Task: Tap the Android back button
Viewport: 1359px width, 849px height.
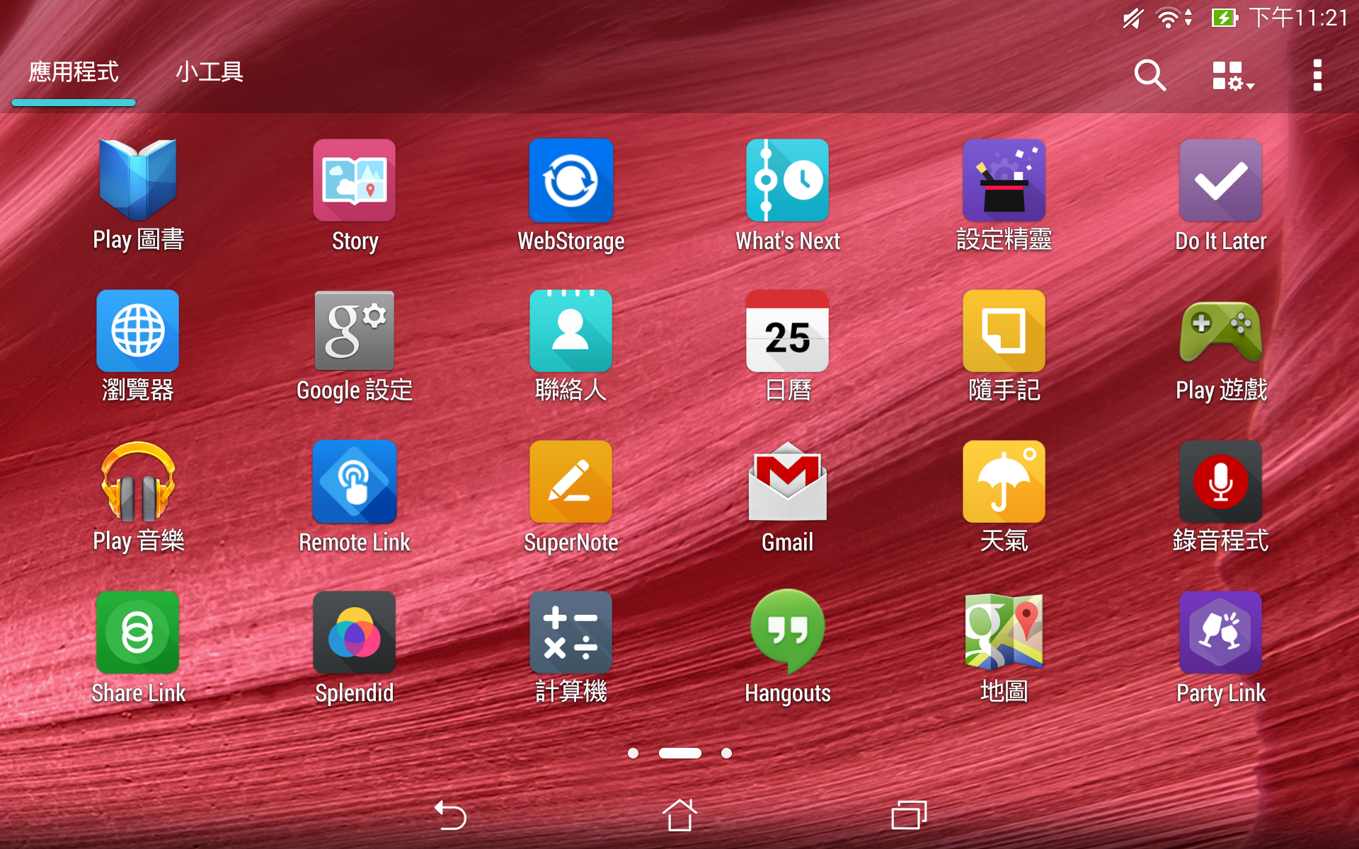Action: tap(450, 815)
